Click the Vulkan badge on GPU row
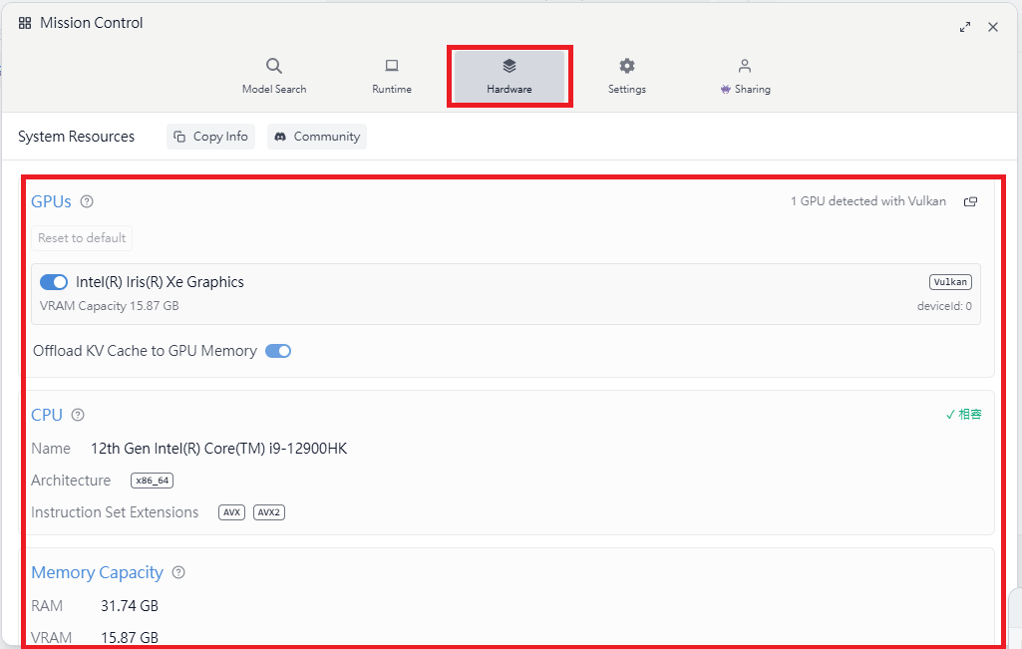 pos(950,282)
